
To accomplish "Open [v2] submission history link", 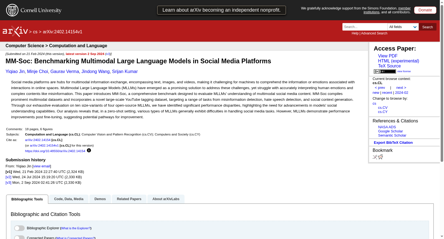I will [x=8, y=177].
